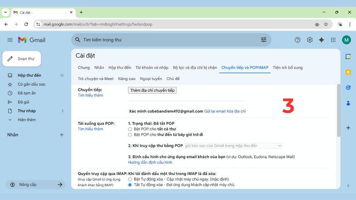This screenshot has height=200, width=356.
Task: Click Xóa địa chỉ link
Action: (x=236, y=111)
